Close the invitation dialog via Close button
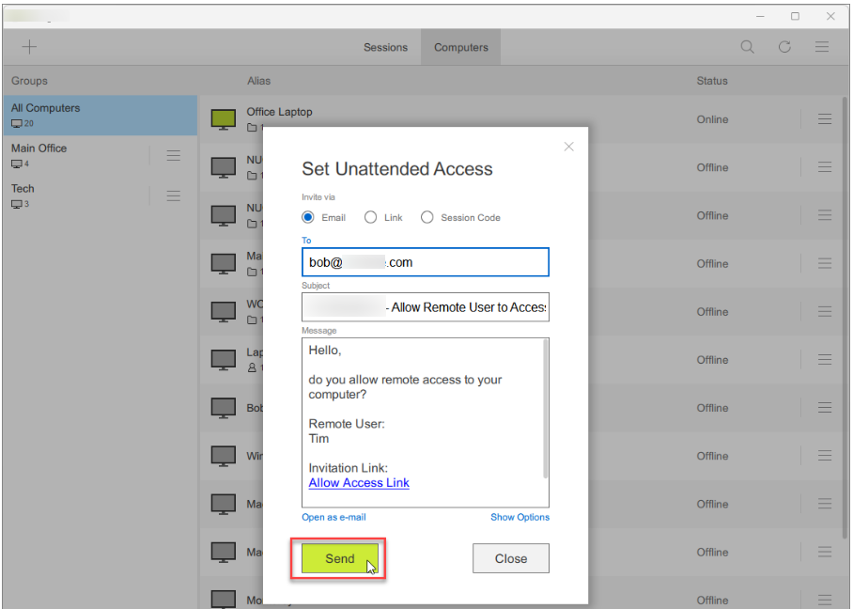 coord(510,558)
